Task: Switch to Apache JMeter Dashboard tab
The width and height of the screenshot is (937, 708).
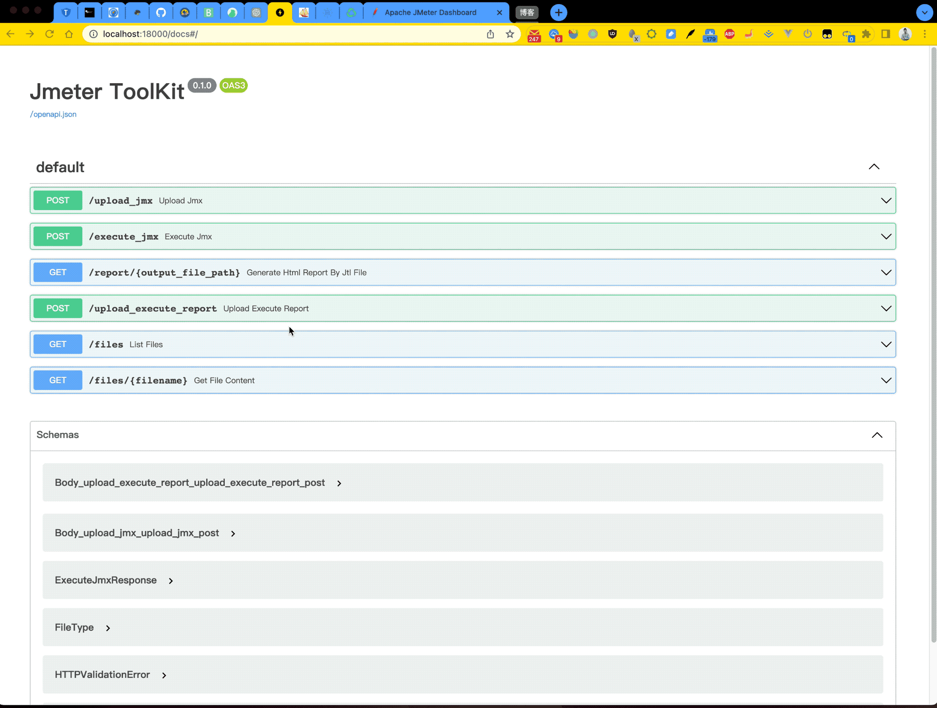Action: [x=430, y=12]
